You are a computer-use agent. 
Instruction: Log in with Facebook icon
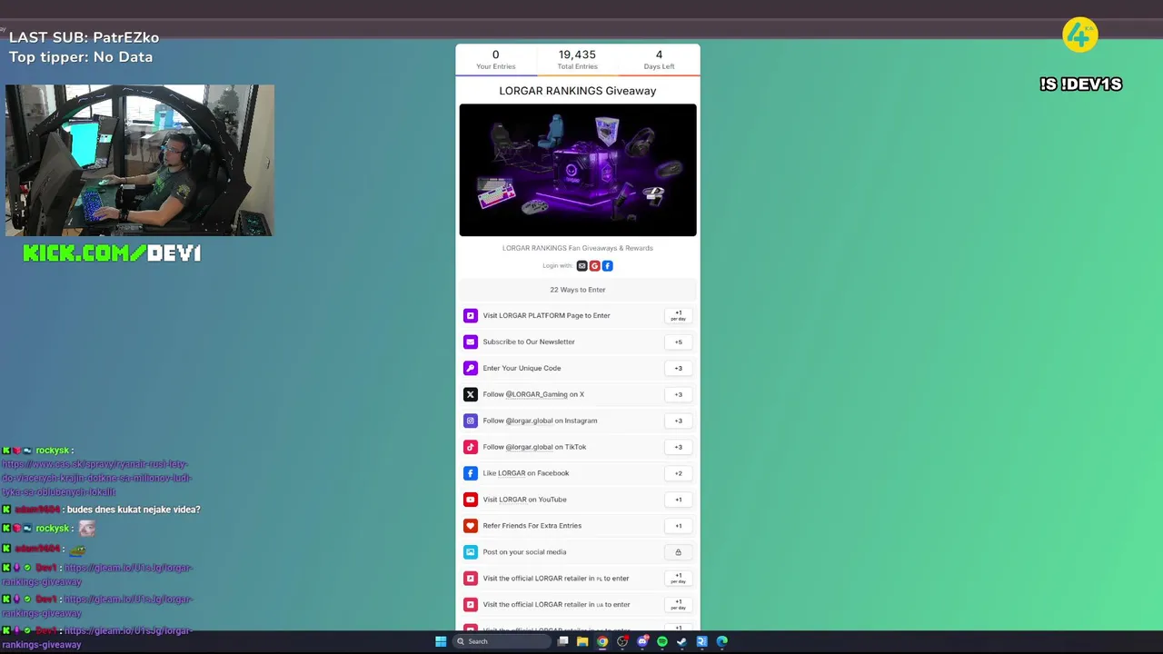608,266
